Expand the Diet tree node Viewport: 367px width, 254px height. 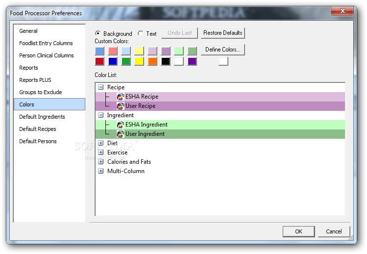click(x=100, y=143)
